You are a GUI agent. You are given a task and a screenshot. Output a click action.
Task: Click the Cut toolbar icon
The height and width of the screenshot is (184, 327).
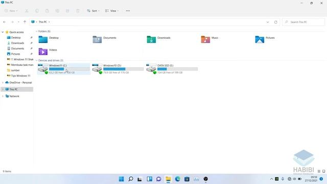click(27, 11)
